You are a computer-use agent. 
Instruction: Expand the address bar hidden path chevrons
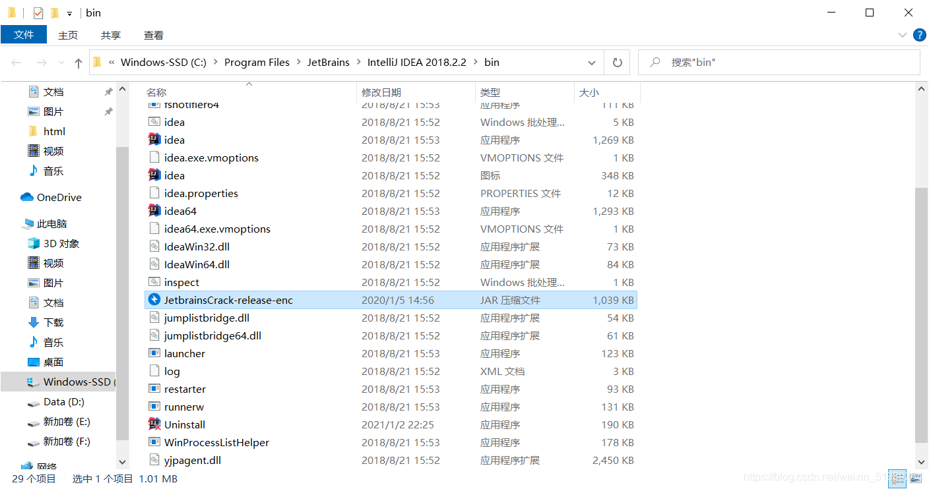click(112, 63)
